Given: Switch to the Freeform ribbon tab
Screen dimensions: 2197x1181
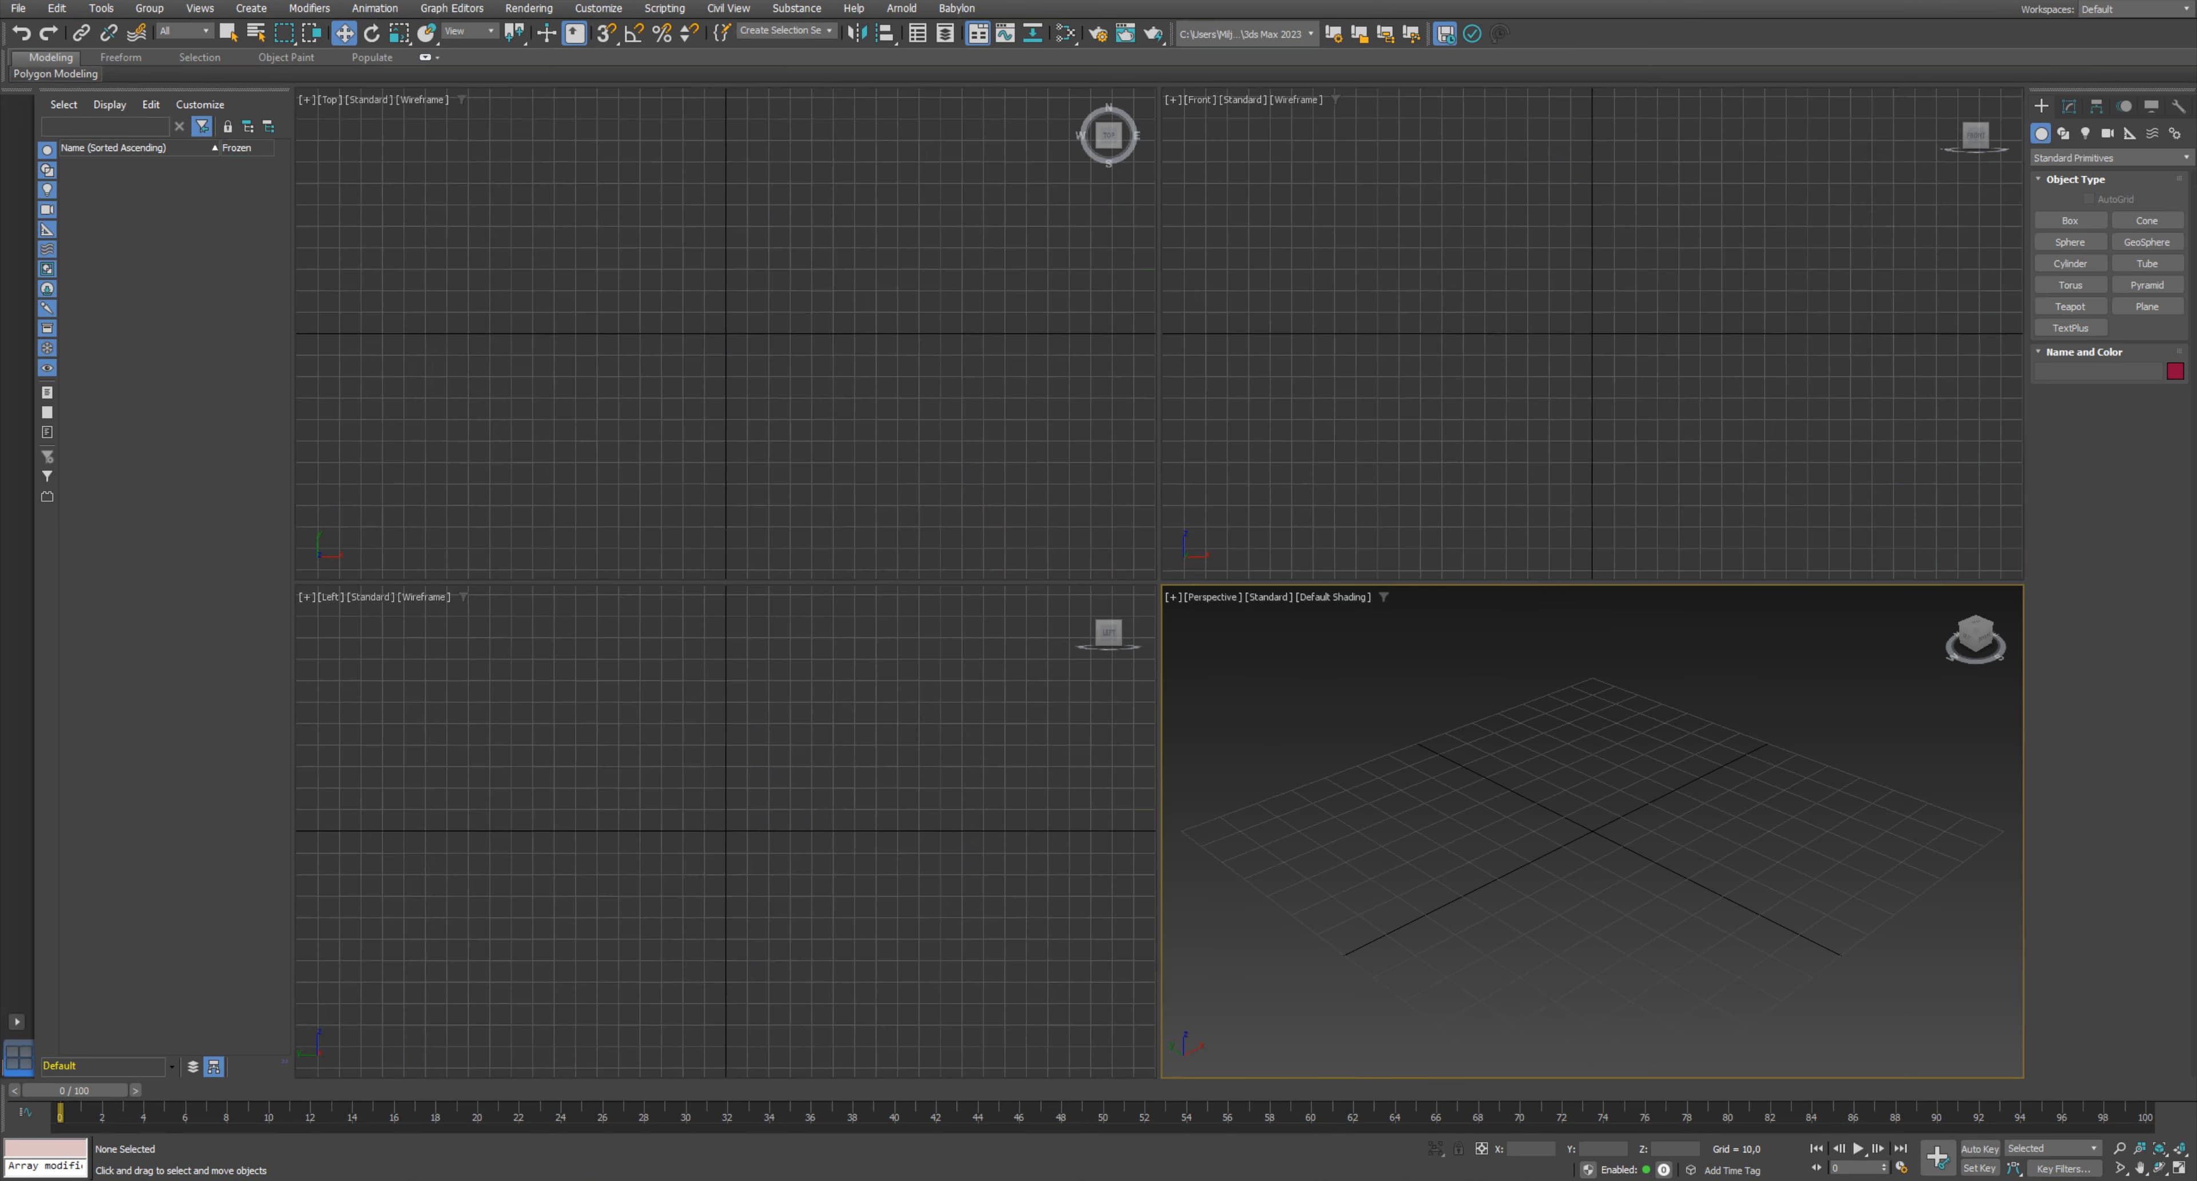Looking at the screenshot, I should tap(120, 57).
